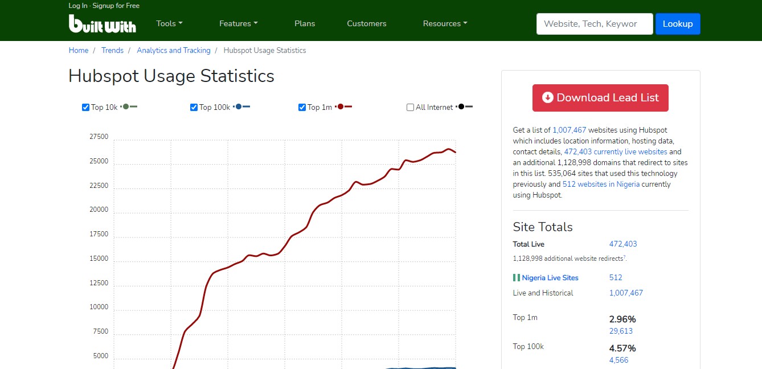Go to the Plans page

[305, 23]
